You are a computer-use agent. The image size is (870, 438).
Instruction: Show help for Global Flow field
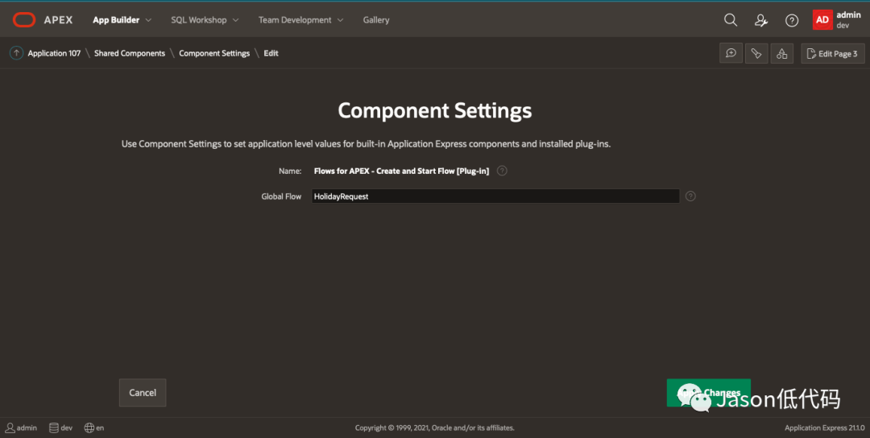click(690, 196)
